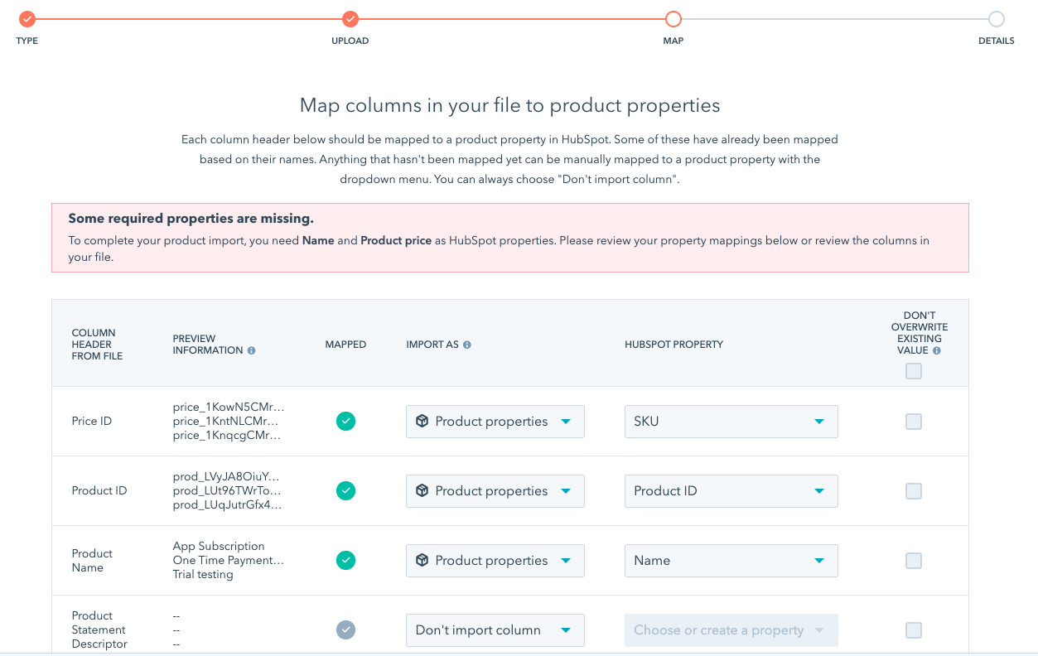Go back to the Upload step
Viewport: 1038px width, 656px height.
coord(350,19)
